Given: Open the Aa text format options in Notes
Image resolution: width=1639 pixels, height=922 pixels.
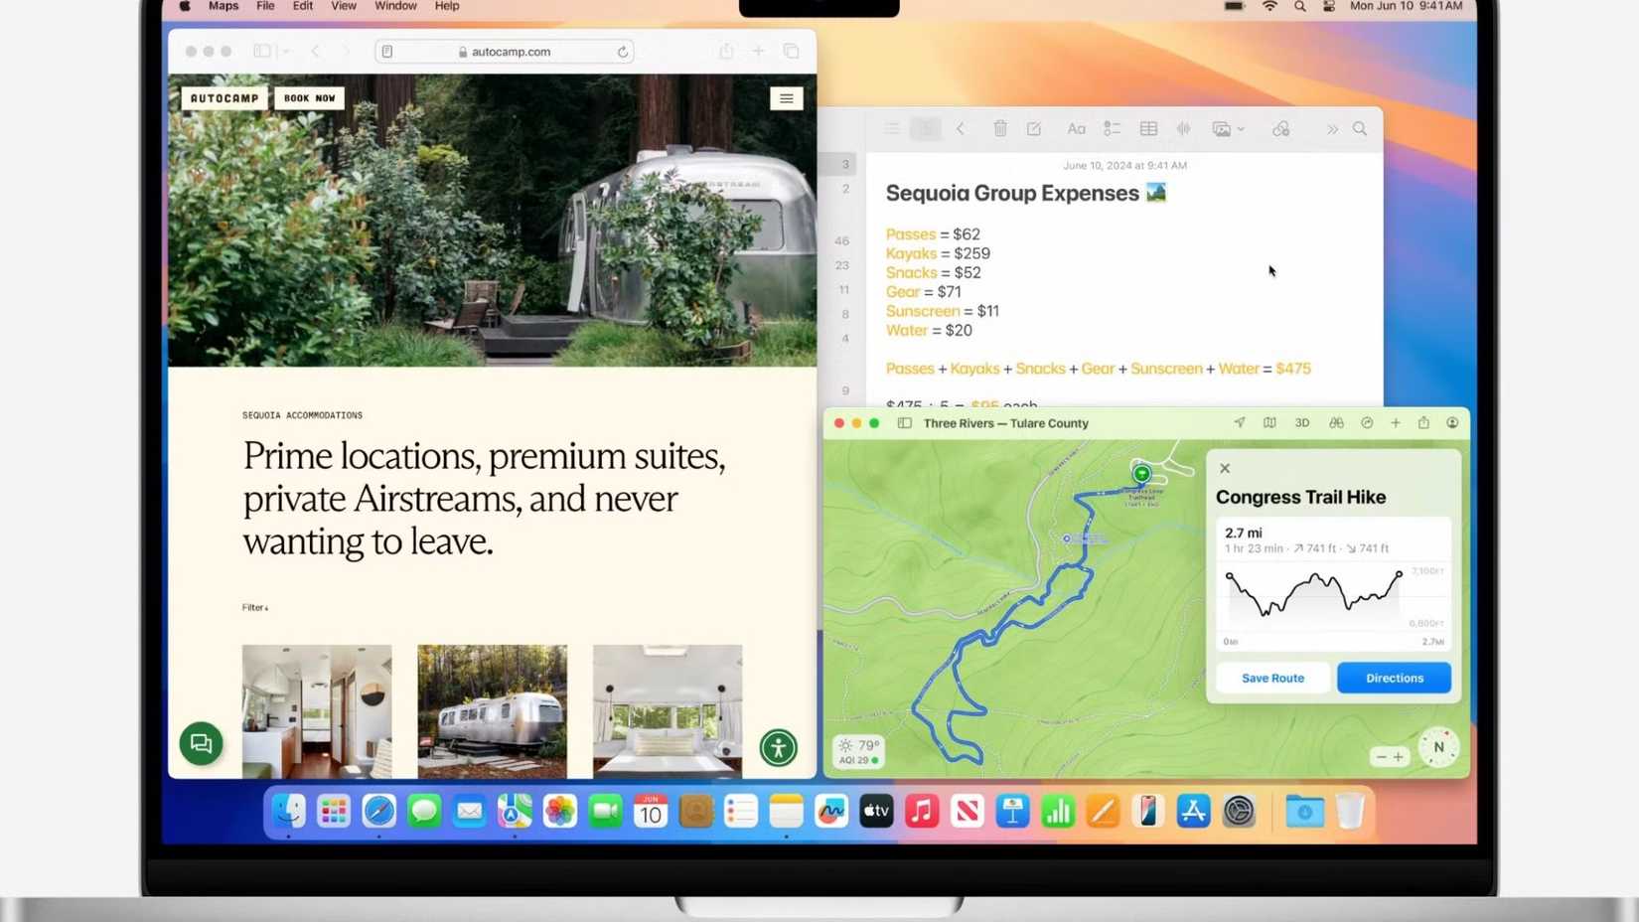Looking at the screenshot, I should pyautogui.click(x=1076, y=129).
